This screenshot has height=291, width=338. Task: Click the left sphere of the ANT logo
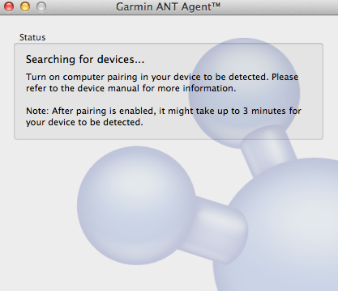pyautogui.click(x=136, y=205)
